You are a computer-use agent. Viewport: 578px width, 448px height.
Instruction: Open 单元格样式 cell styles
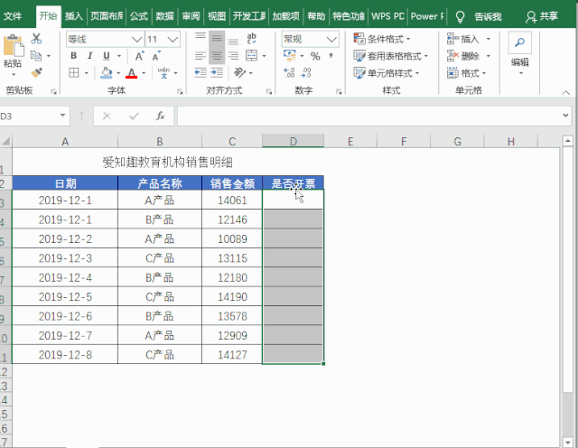[387, 73]
